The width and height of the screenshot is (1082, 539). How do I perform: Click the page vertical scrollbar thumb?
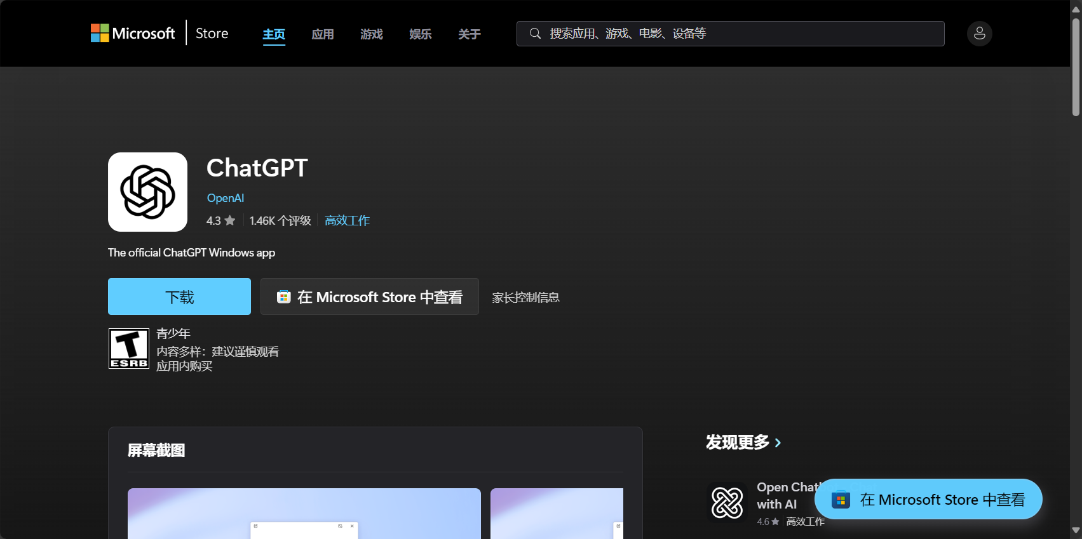1076,67
